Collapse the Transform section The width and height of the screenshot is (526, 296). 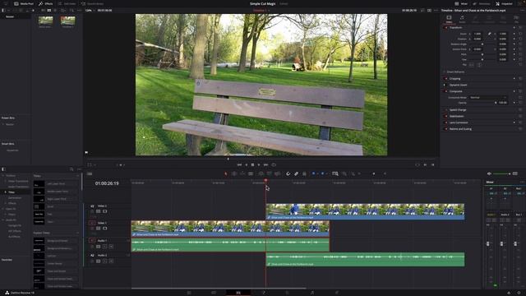(455, 27)
